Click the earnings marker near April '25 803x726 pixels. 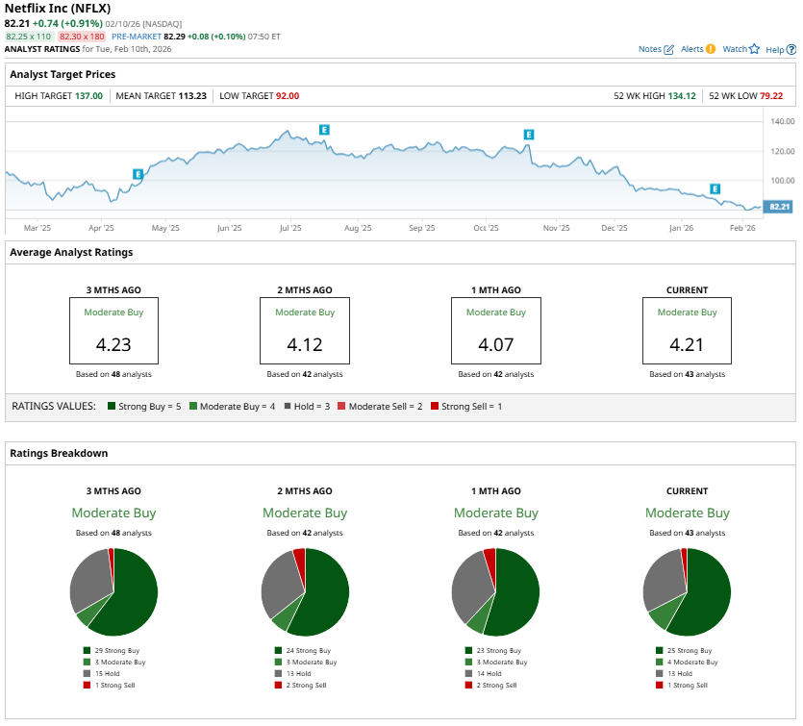pos(138,174)
